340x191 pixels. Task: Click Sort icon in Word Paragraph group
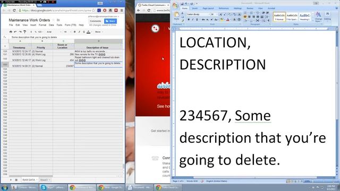[x=264, y=20]
